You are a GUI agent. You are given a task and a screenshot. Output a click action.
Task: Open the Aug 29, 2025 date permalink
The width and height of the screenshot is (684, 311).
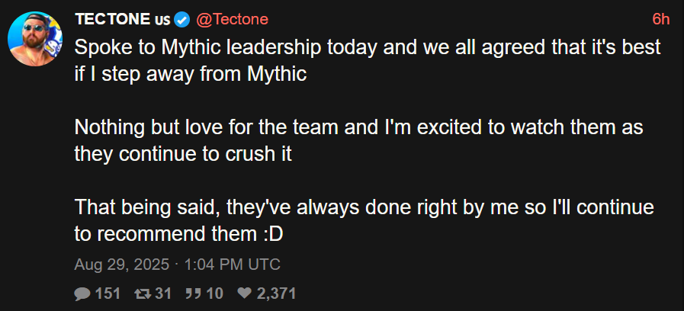[x=121, y=265]
